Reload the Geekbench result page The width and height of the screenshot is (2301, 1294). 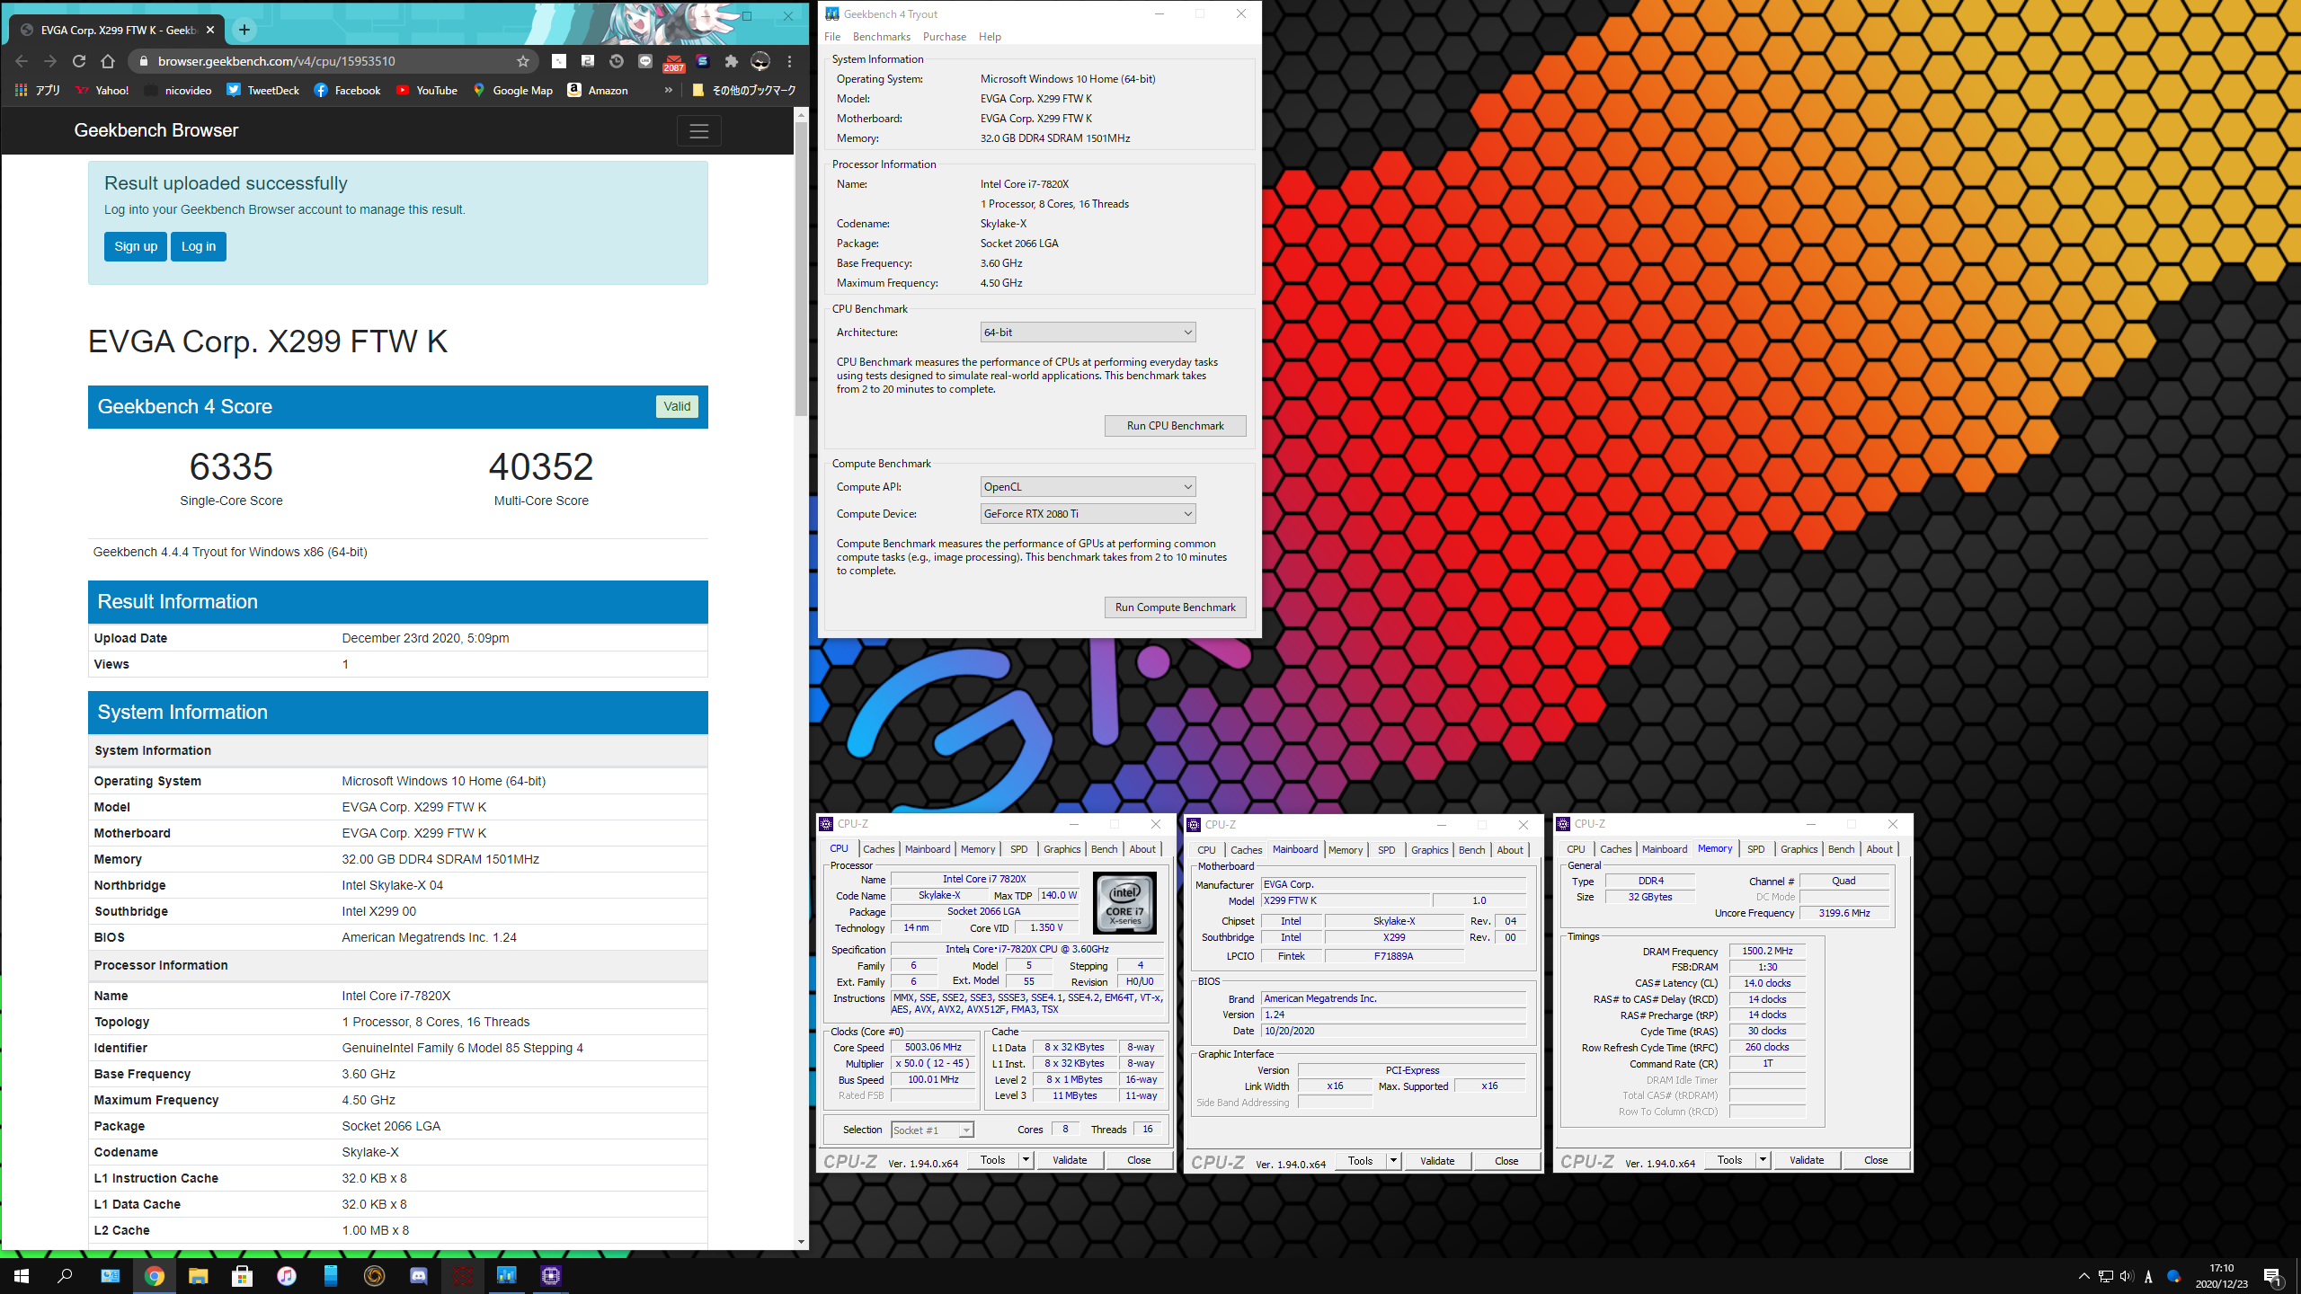click(79, 61)
